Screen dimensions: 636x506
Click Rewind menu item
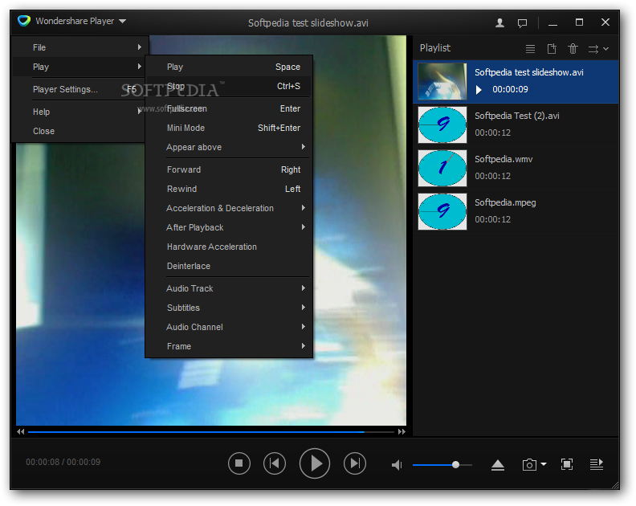[229, 189]
